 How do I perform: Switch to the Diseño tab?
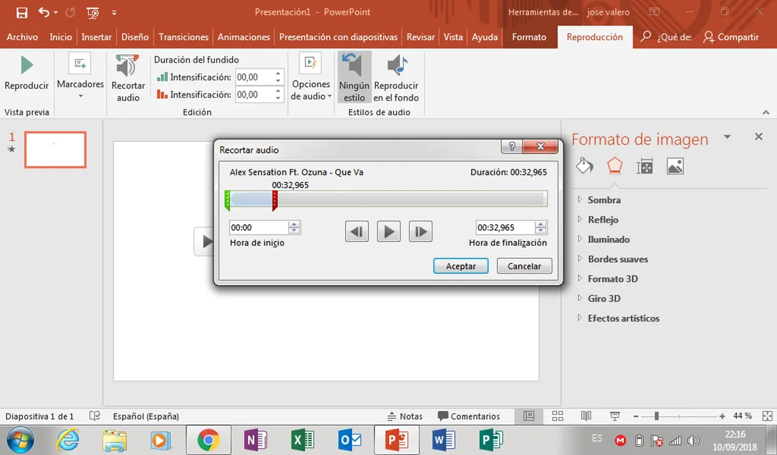[x=135, y=37]
